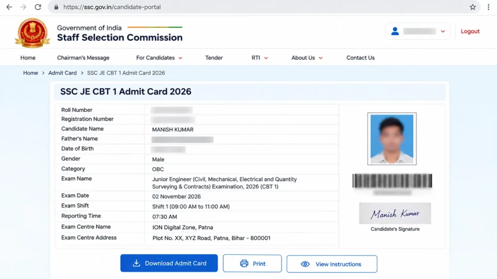Click the browser forward arrow
The image size is (497, 279).
pos(23,7)
